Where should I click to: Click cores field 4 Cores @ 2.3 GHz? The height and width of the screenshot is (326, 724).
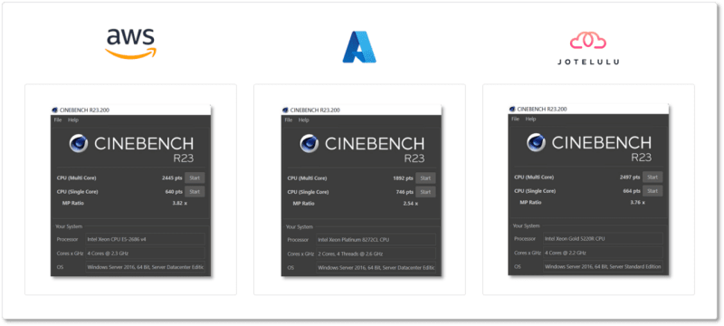[145, 254]
